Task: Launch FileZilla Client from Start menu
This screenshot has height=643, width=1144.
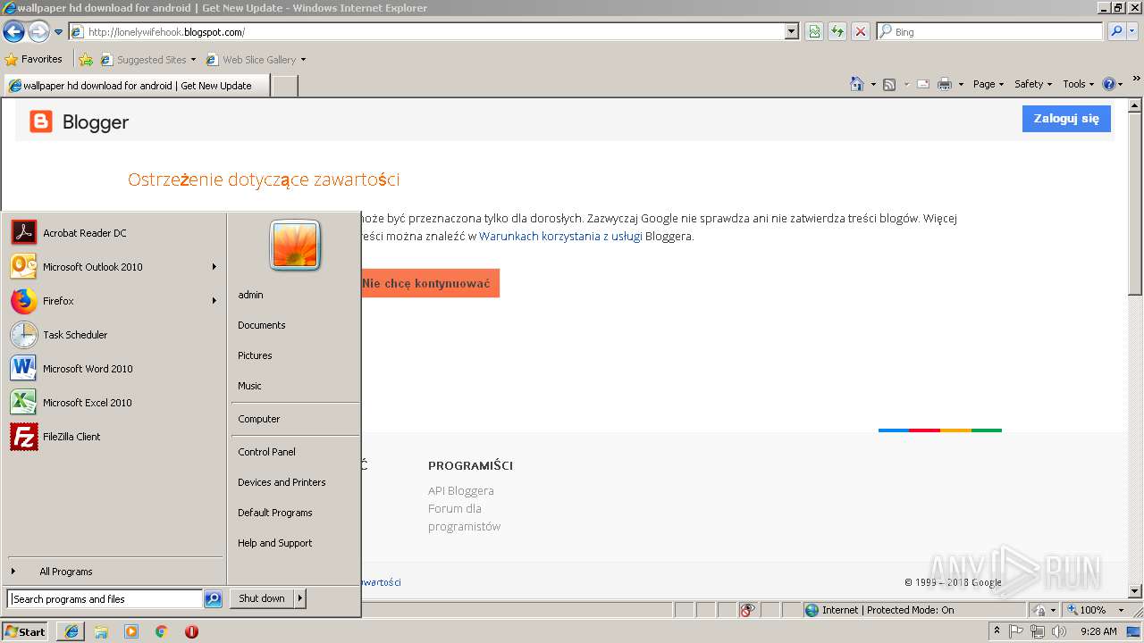Action: [x=114, y=437]
